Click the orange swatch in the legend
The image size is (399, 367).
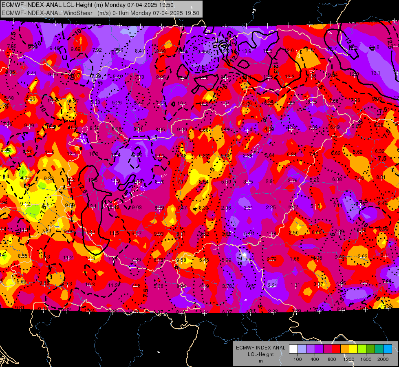coord(345,349)
